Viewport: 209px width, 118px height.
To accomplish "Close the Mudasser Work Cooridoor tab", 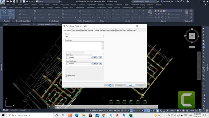I will [59, 24].
